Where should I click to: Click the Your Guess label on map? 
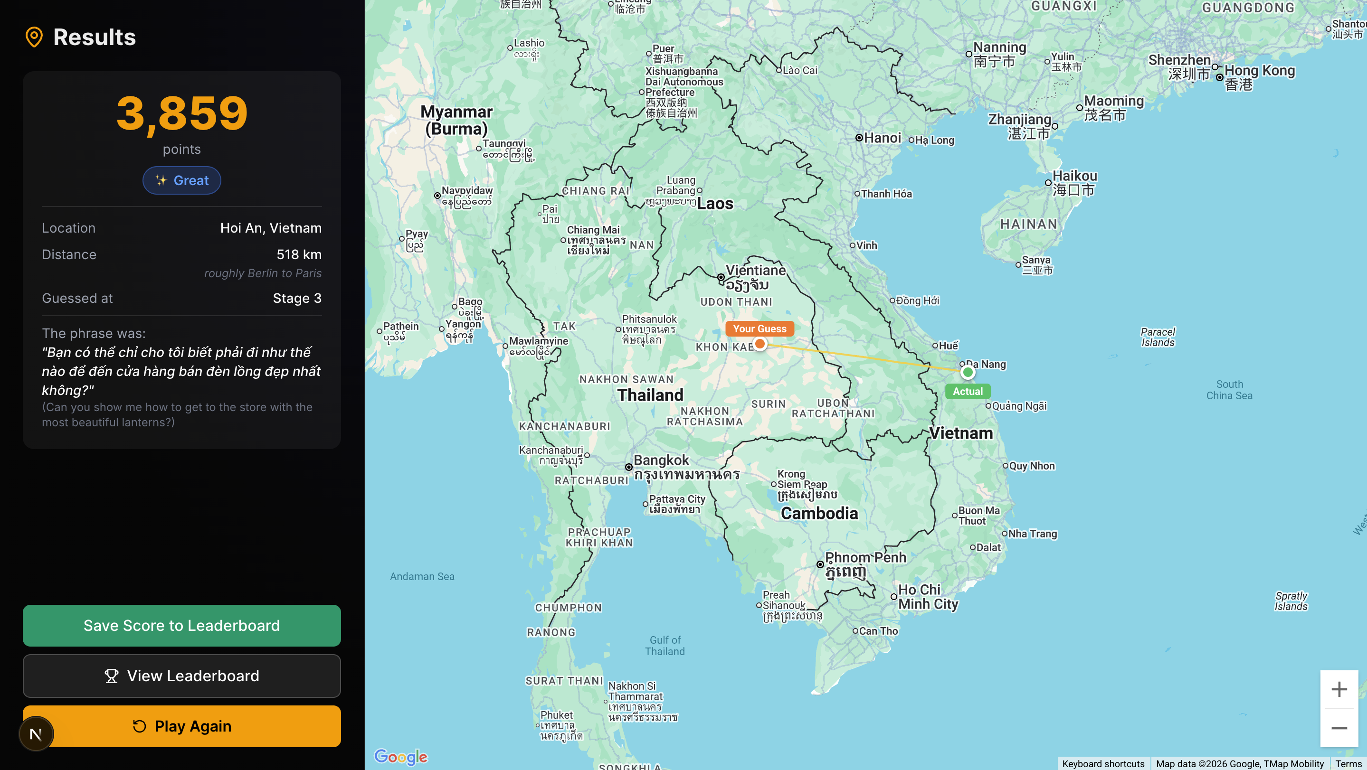tap(759, 329)
